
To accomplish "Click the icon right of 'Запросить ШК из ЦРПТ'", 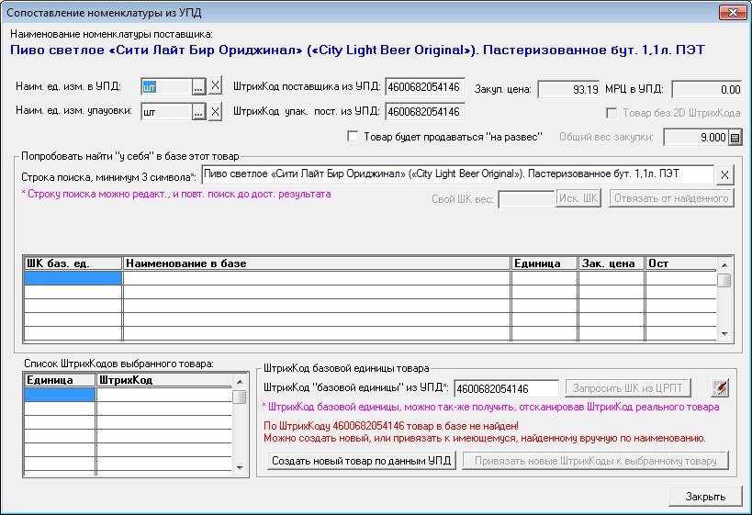I will [721, 388].
